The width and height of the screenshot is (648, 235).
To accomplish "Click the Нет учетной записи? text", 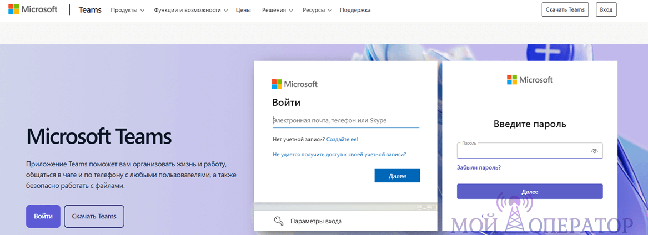I will (299, 140).
